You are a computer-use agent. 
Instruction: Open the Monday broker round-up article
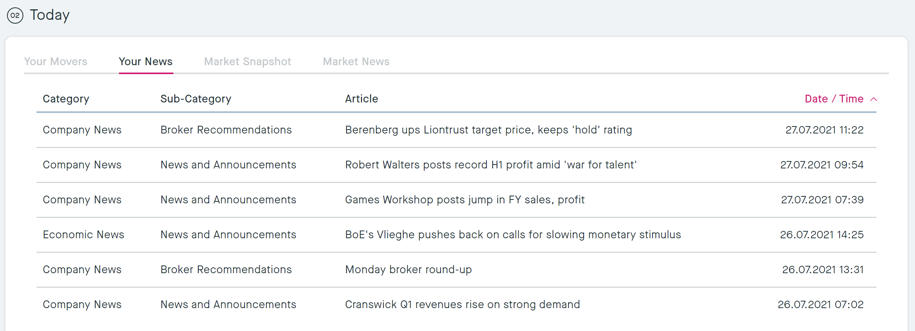coord(408,270)
